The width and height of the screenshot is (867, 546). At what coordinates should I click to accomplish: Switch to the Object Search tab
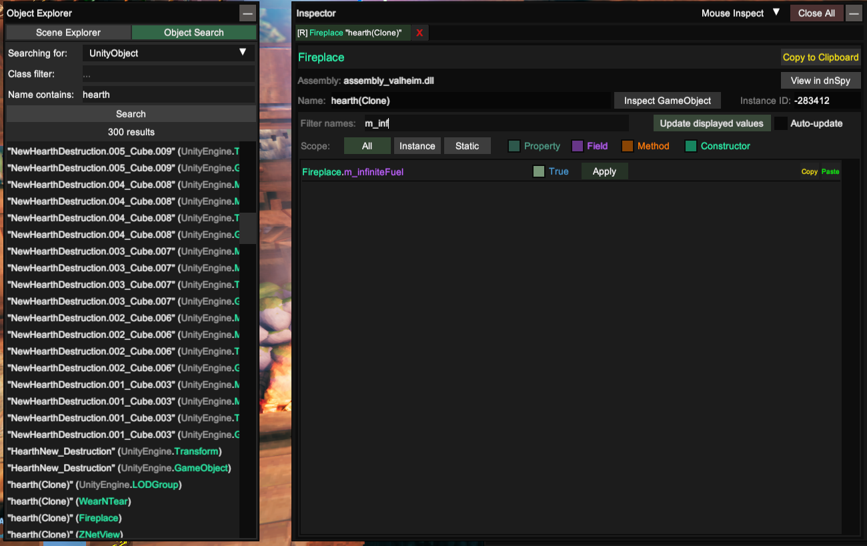point(194,32)
